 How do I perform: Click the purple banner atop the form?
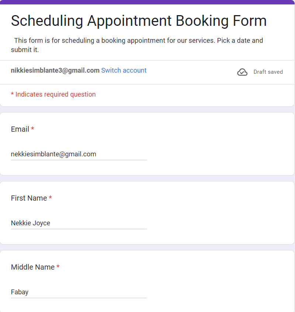click(147, 2)
